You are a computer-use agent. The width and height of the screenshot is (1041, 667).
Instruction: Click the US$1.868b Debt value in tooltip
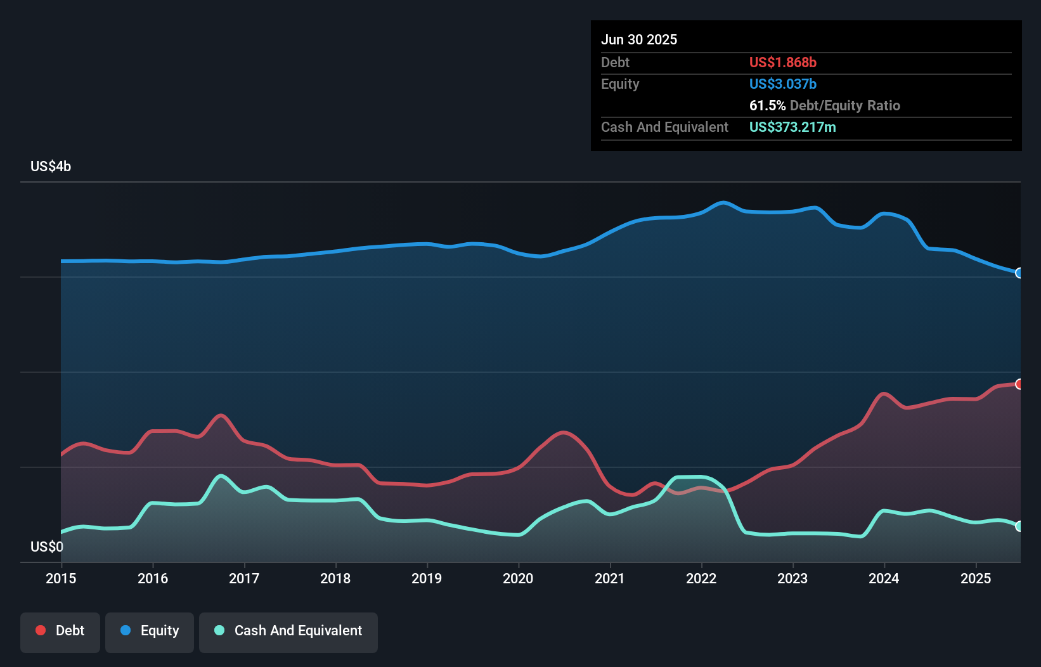point(783,62)
